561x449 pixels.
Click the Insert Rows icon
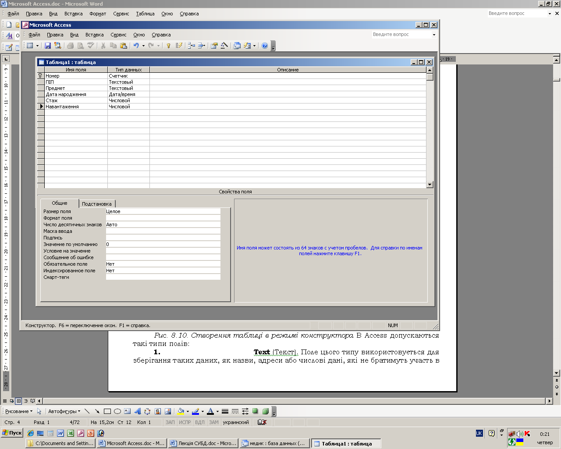(191, 46)
